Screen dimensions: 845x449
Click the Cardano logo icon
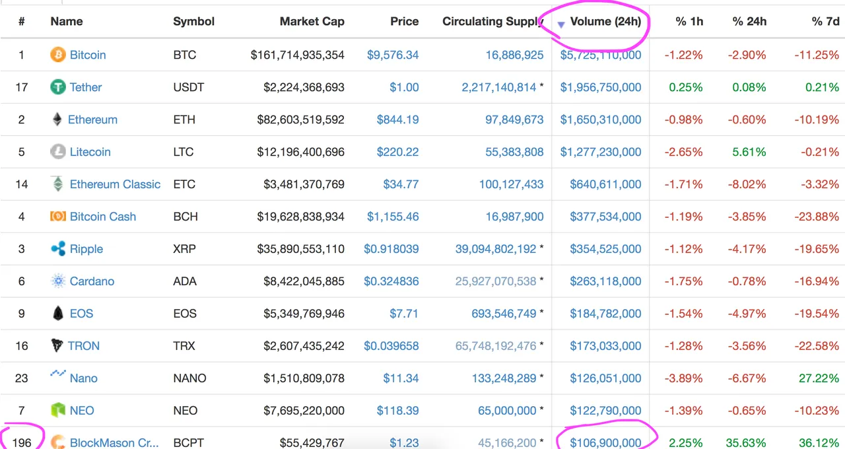pyautogui.click(x=58, y=281)
